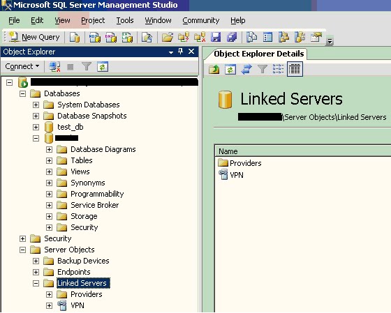Viewport: 391px width, 313px height.
Task: Expand System Databases node
Action: (36, 105)
